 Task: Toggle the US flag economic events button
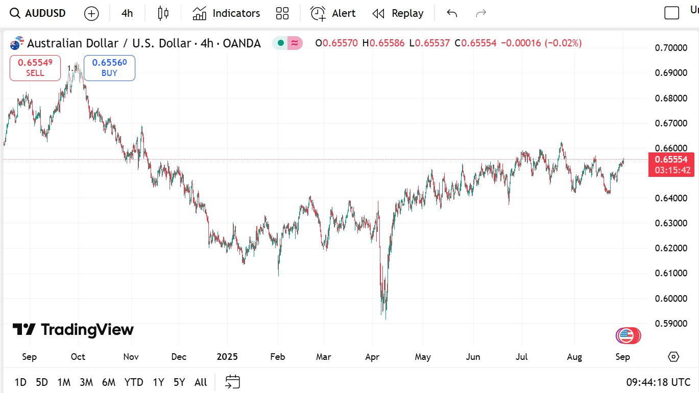tap(628, 335)
